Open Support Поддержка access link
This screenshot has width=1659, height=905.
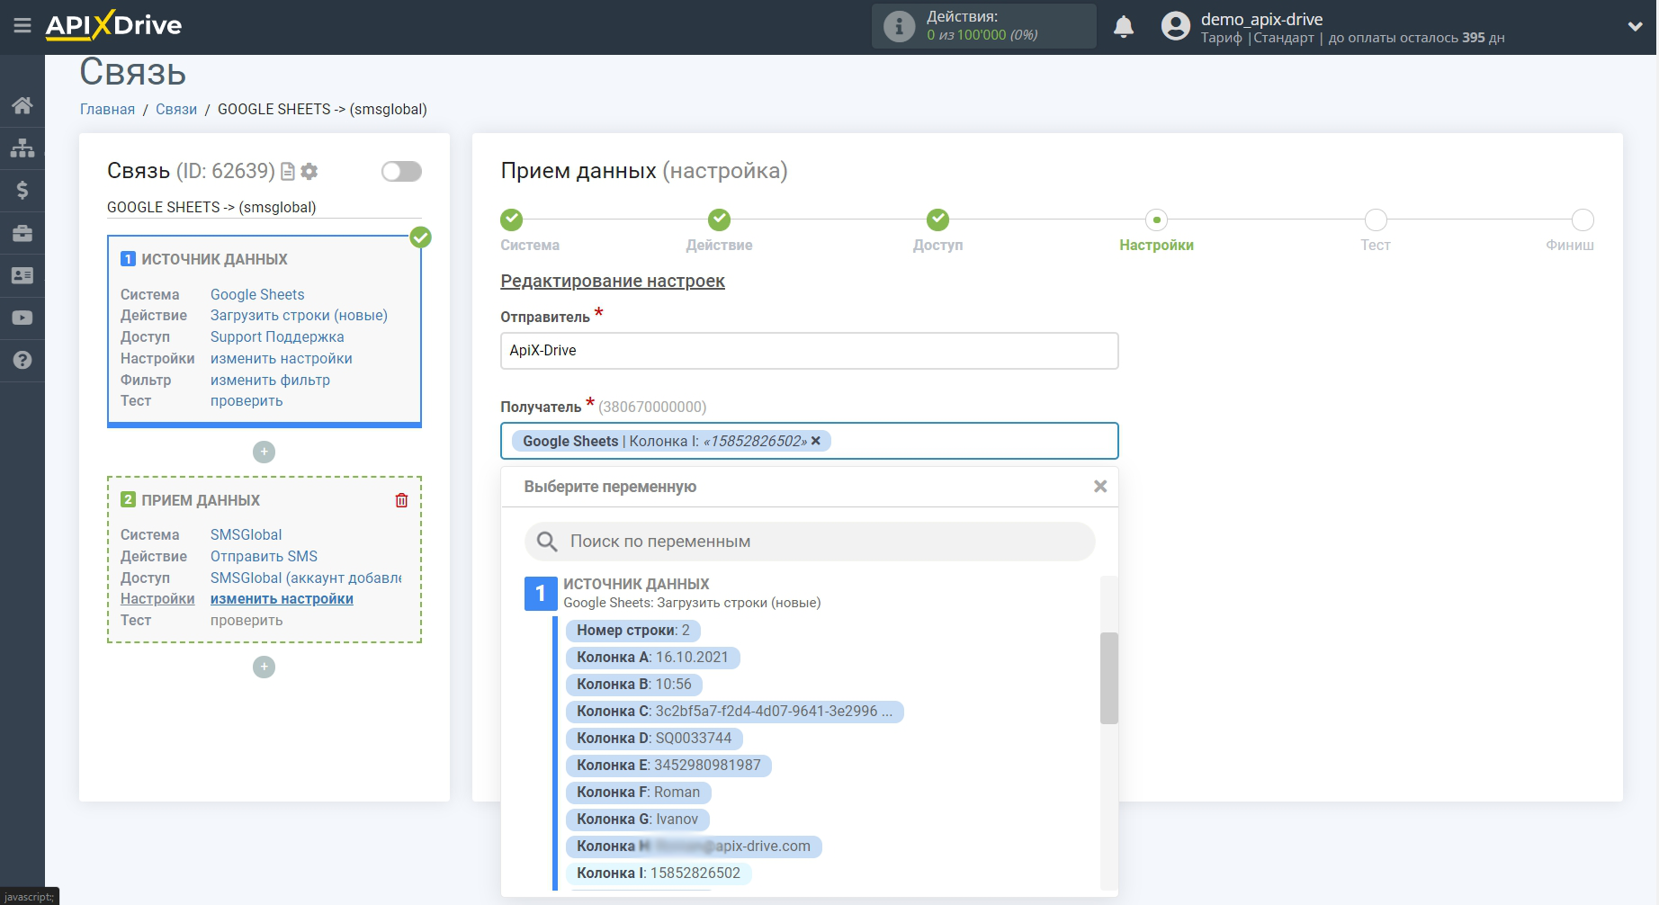click(277, 336)
